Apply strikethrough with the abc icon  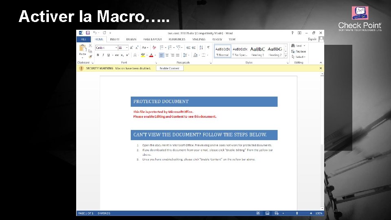pyautogui.click(x=117, y=55)
